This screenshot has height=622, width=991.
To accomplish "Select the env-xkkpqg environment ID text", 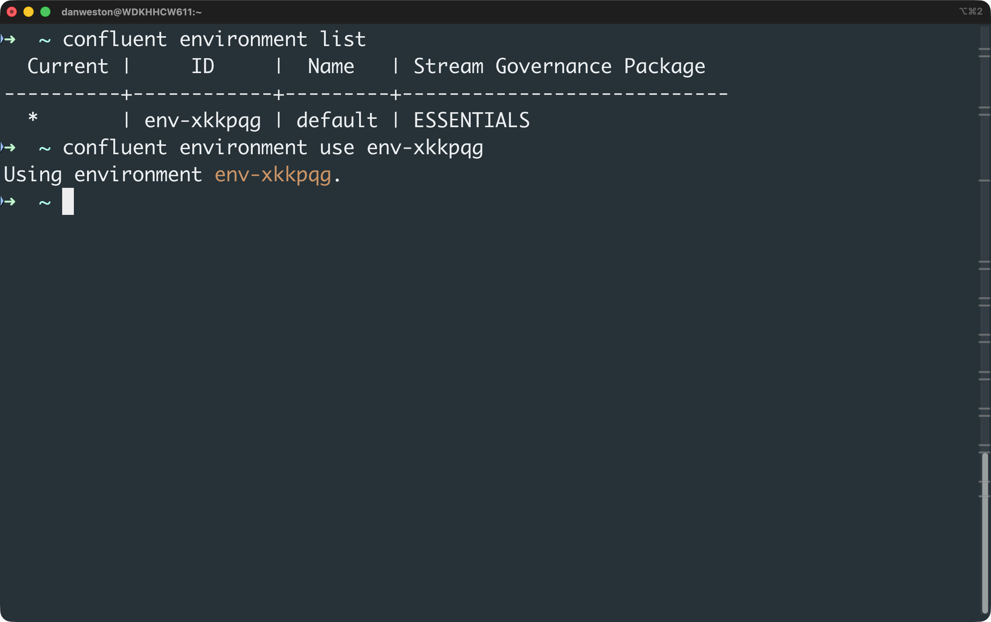I will (x=202, y=120).
